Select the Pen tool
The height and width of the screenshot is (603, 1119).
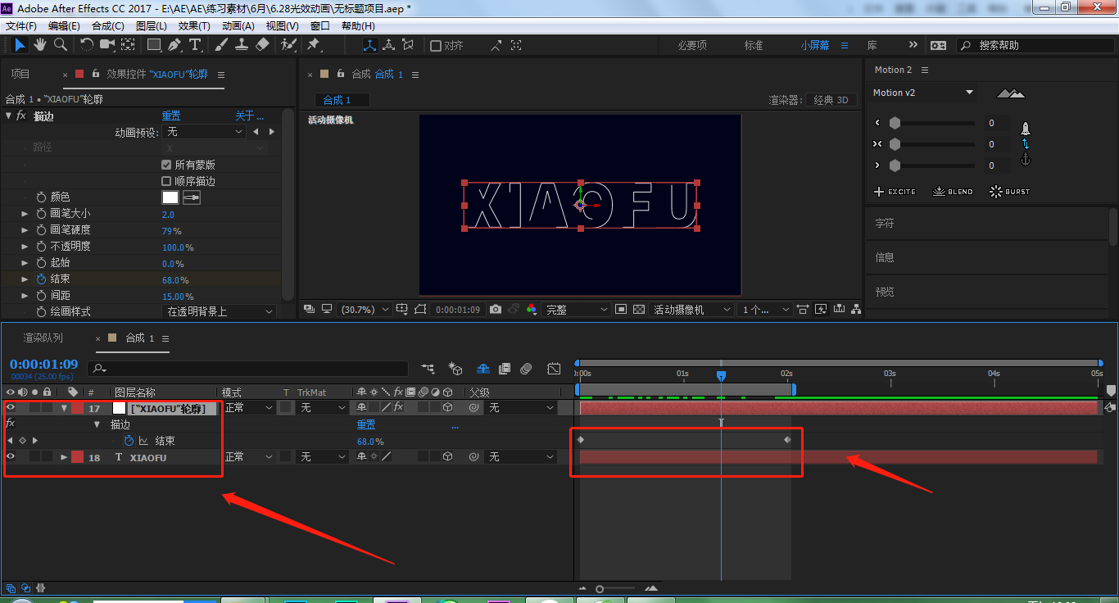click(174, 45)
